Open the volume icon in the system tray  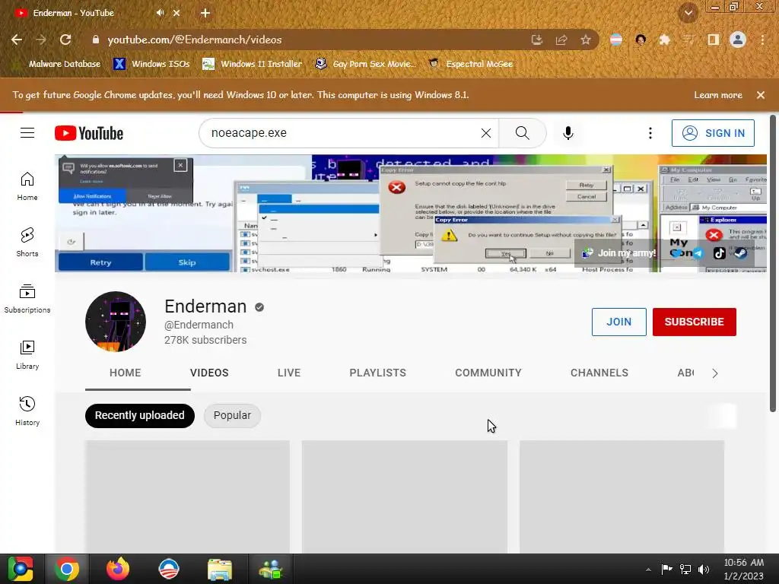point(704,570)
